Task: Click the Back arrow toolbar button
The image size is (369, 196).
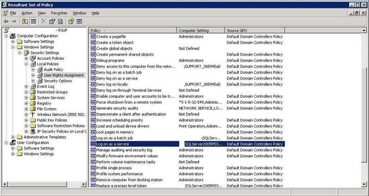Action: [6, 21]
